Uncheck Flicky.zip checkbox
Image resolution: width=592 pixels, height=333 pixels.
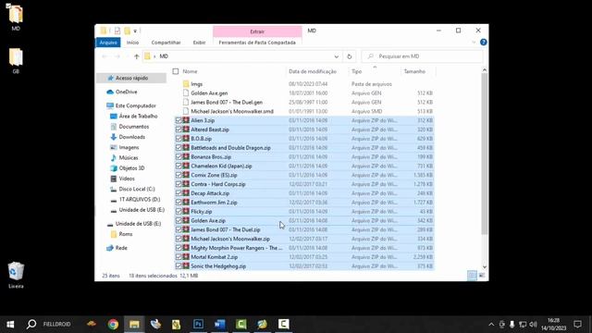coord(179,212)
